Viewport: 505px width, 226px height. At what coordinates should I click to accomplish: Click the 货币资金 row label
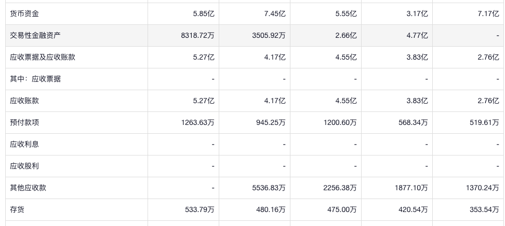[24, 14]
